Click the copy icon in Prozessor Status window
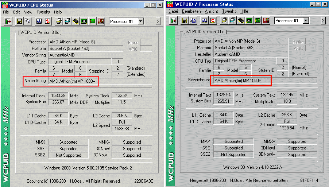This screenshot has width=329, height=187. [x=193, y=20]
